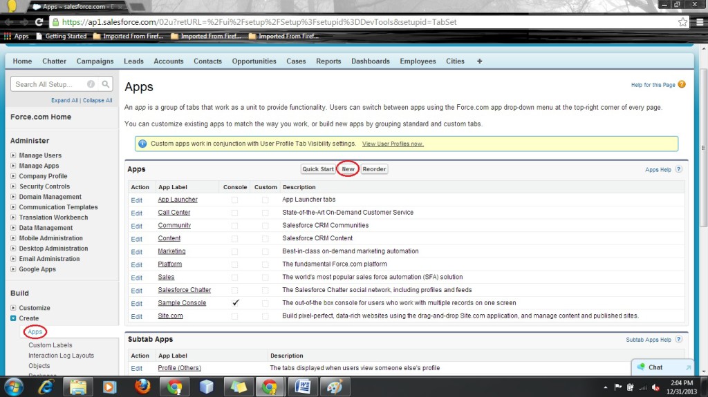Add a tab with the plus icon
The width and height of the screenshot is (708, 397).
point(480,61)
